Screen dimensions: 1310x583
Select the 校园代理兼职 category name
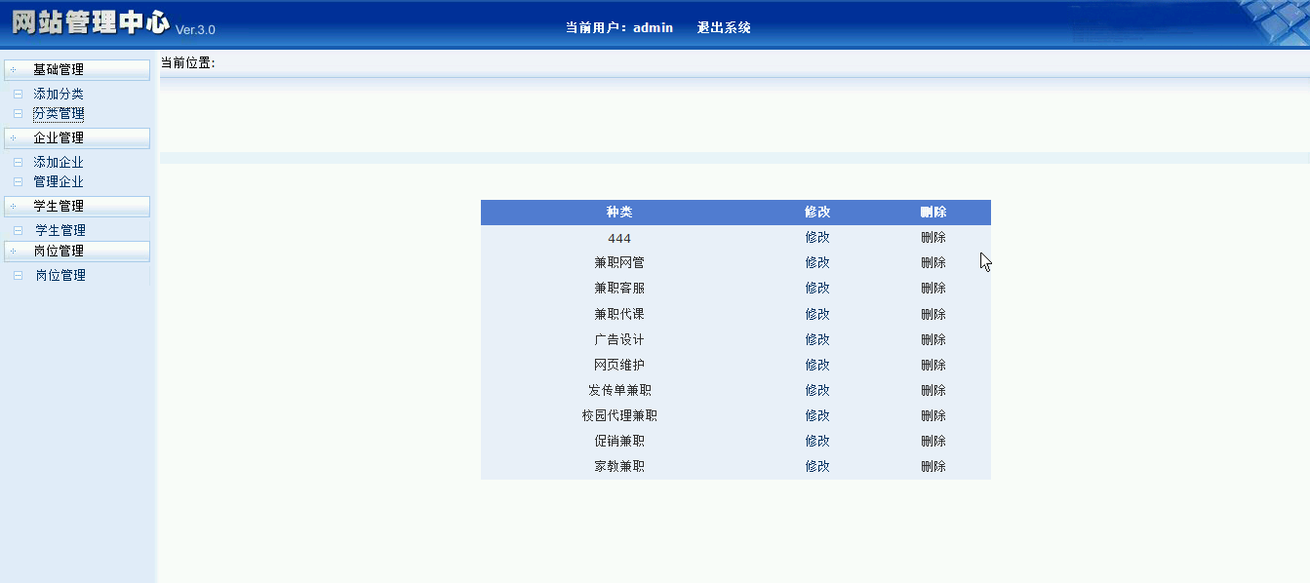click(x=619, y=415)
